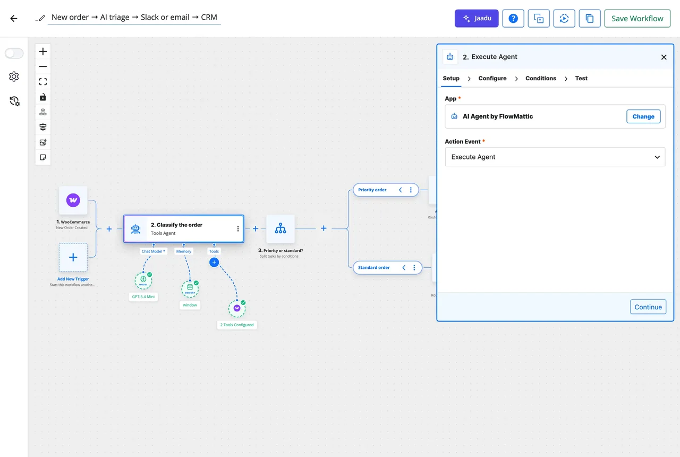Click the align nodes icon
The image size is (680, 457).
[x=43, y=127]
